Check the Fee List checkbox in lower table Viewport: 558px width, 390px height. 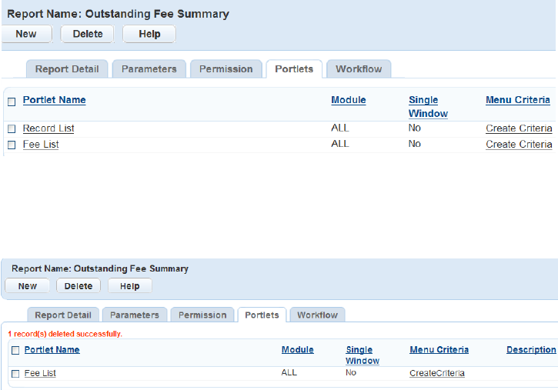click(15, 374)
